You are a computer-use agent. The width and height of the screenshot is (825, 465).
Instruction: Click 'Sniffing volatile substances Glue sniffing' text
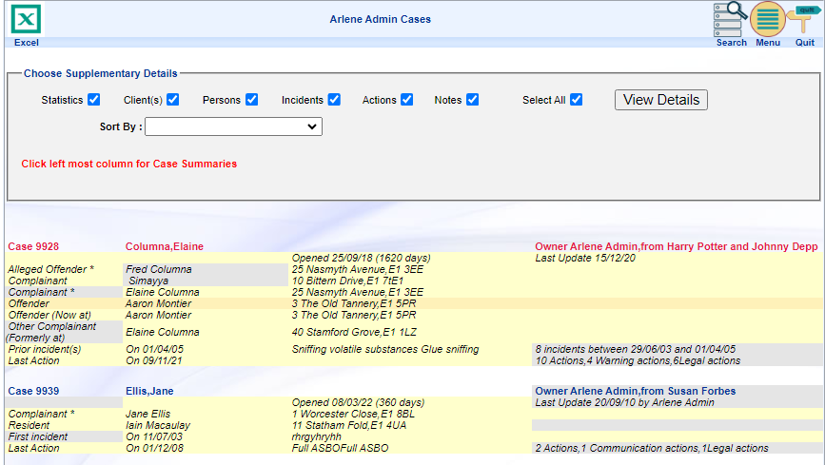coord(385,349)
